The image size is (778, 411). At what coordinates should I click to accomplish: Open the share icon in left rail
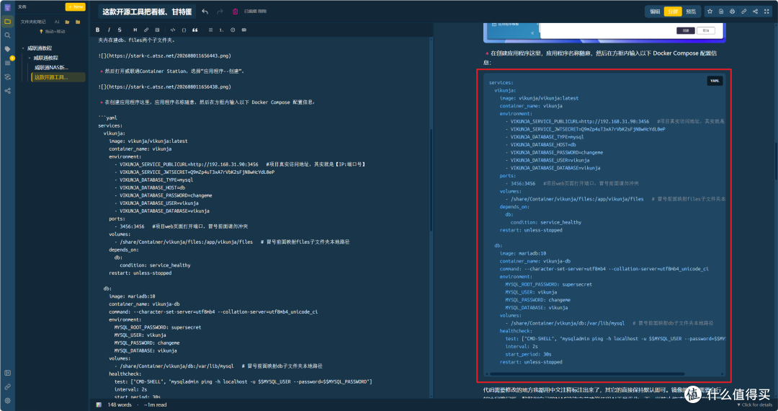7,91
